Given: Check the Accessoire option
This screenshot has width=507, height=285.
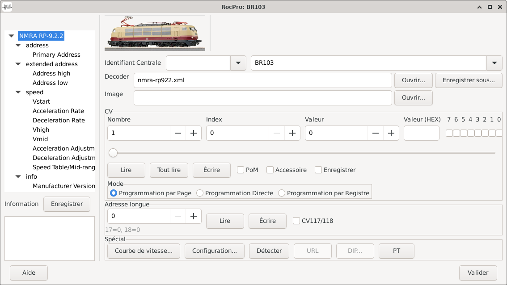Looking at the screenshot, I should (270, 170).
